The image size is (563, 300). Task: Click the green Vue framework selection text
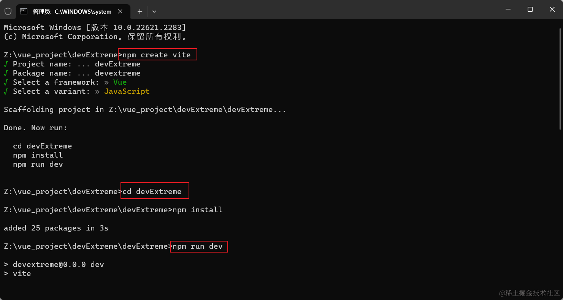pyautogui.click(x=120, y=82)
